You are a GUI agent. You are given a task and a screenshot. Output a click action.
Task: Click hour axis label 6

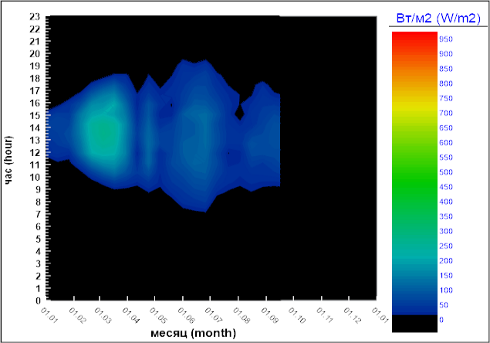point(38,226)
